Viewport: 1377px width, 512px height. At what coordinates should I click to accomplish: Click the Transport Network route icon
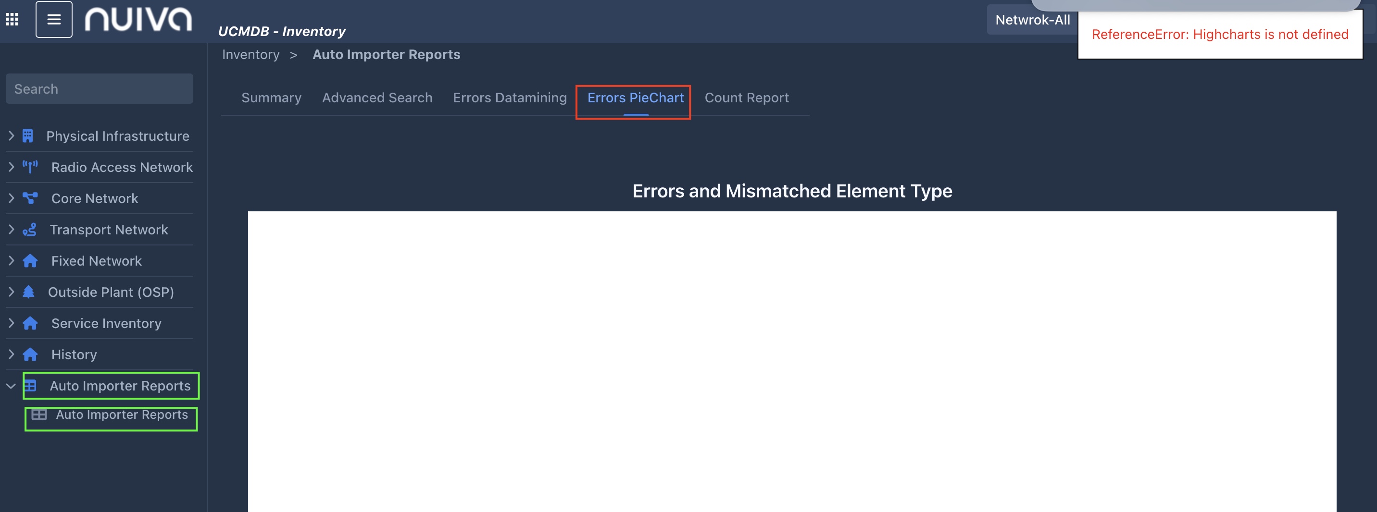point(29,230)
